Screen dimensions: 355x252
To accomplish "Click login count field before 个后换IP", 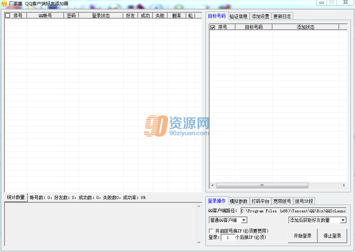I will click(x=228, y=238).
